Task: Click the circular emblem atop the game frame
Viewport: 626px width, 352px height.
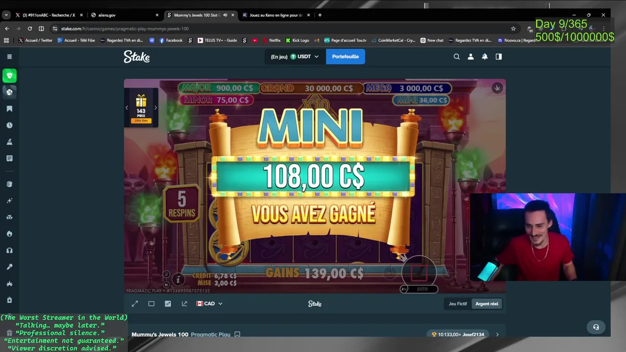Action: [x=497, y=88]
